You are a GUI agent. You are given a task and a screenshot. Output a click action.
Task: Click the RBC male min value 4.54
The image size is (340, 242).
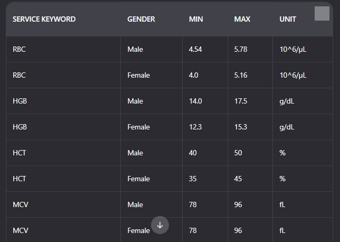click(195, 49)
